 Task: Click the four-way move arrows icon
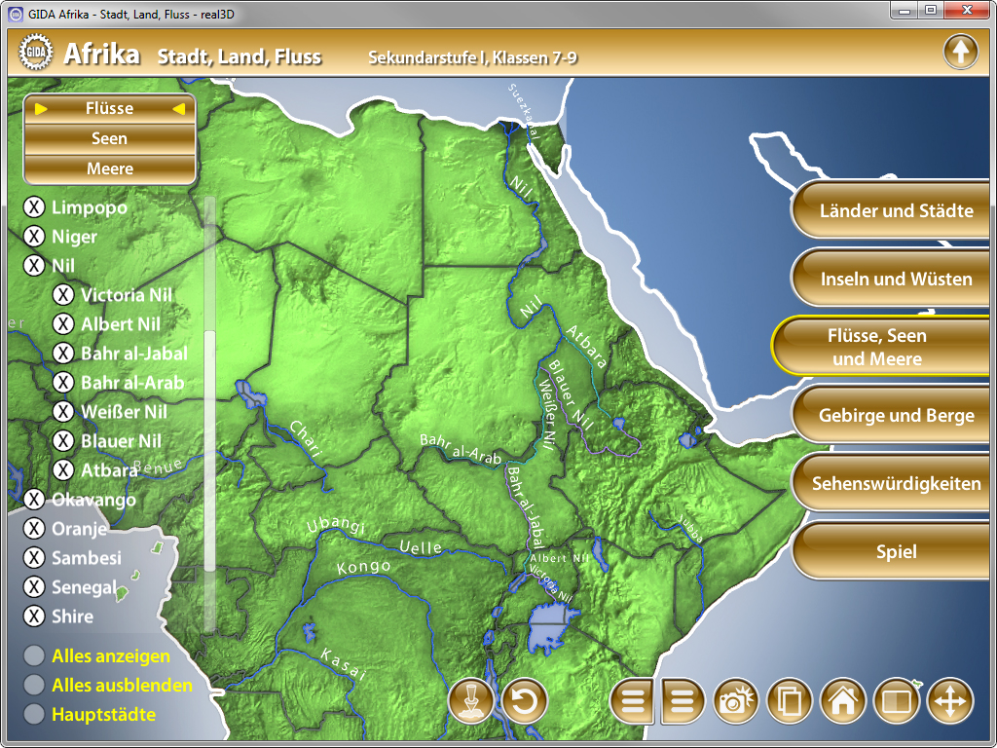[x=949, y=700]
